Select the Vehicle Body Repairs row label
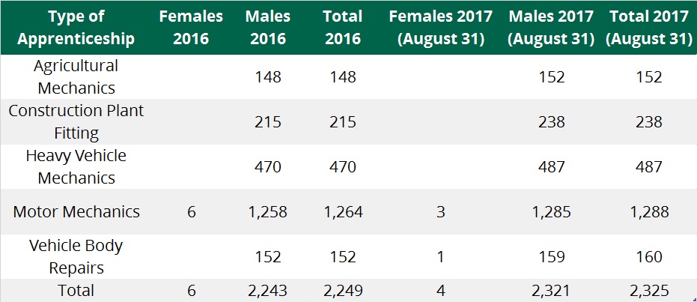 click(76, 256)
